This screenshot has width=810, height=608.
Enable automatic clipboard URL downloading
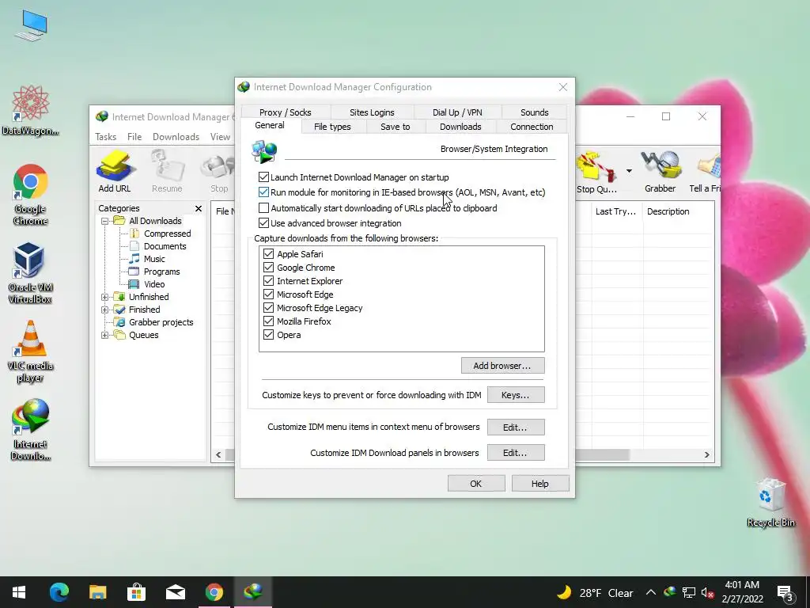(x=263, y=208)
